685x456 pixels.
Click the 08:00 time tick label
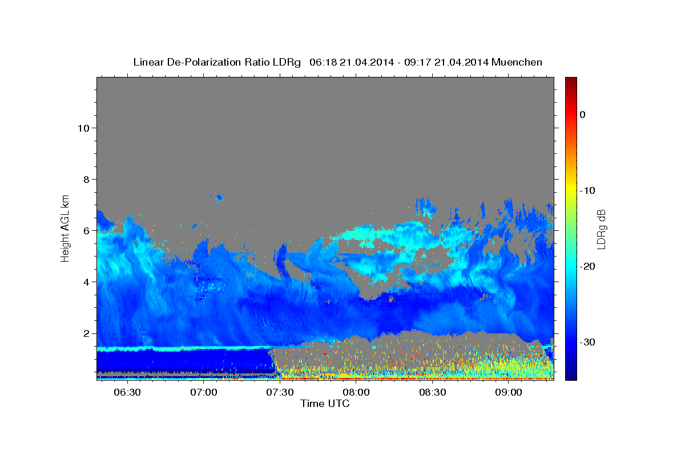(356, 393)
